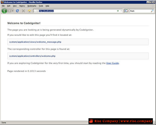156x125 pixels.
Task: Open the Tools menu
Action: tap(41, 6)
